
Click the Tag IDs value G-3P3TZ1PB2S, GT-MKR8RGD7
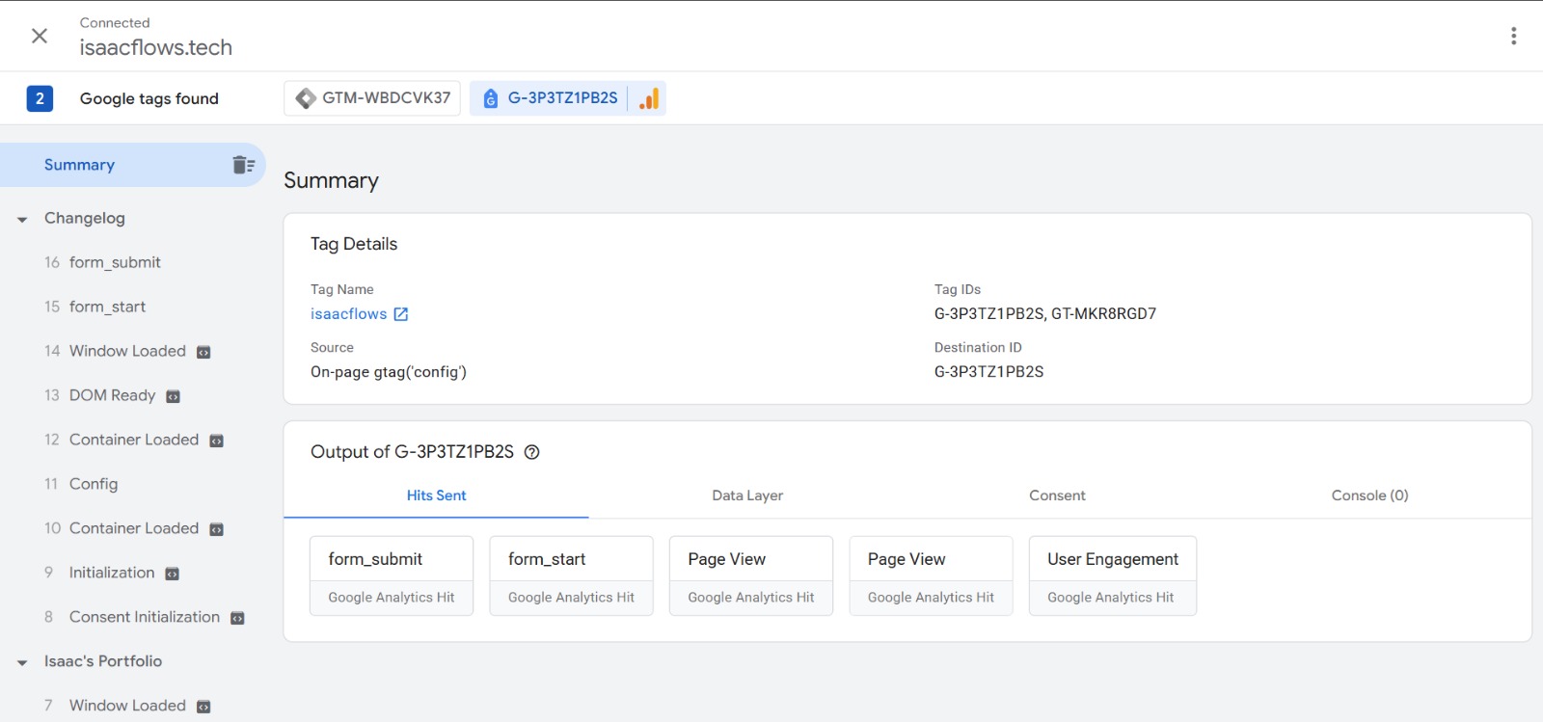1045,313
